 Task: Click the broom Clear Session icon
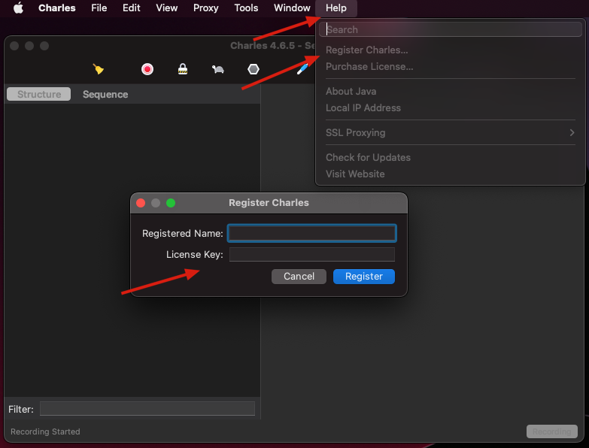click(98, 69)
